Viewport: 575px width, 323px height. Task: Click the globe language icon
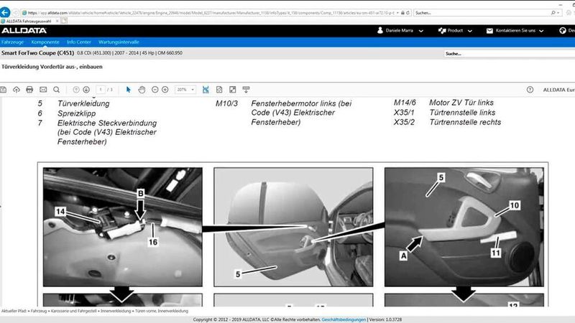[563, 31]
